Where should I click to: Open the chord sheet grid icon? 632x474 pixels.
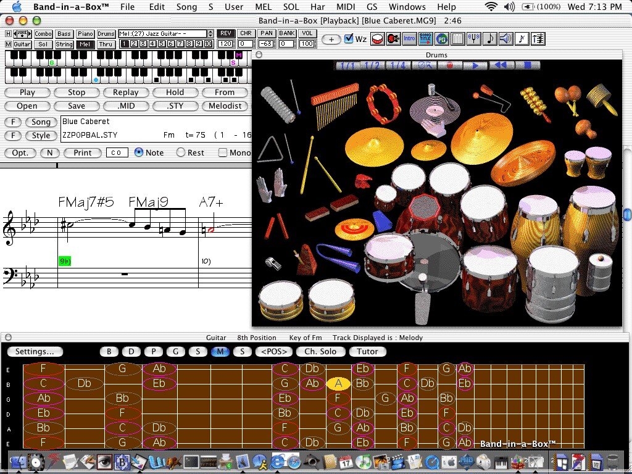[457, 39]
